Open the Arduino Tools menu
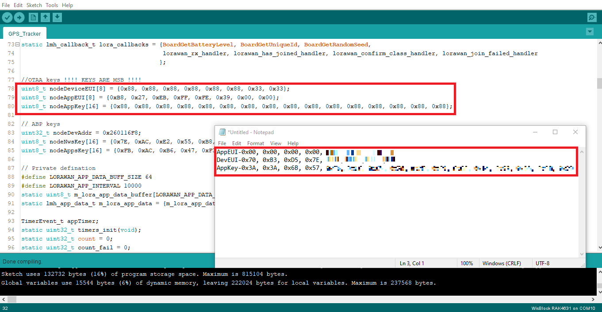This screenshot has height=312, width=602. tap(52, 5)
